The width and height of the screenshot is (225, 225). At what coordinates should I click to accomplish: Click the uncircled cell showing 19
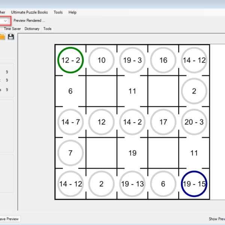click(x=132, y=153)
